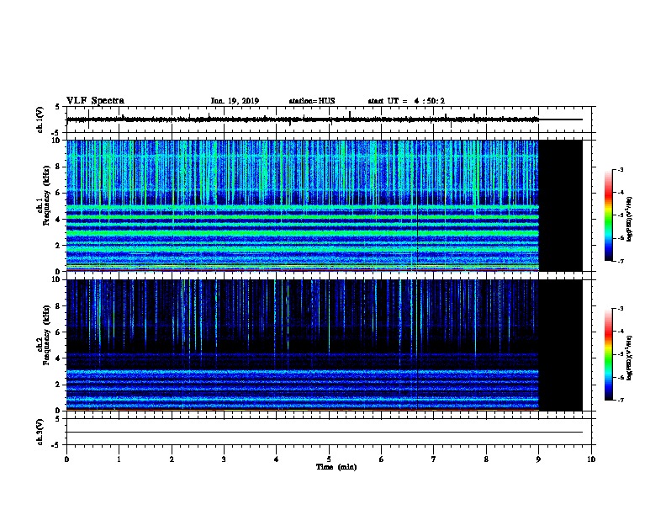Click time axis tick label "3"
The image size is (666, 515).
[x=224, y=459]
